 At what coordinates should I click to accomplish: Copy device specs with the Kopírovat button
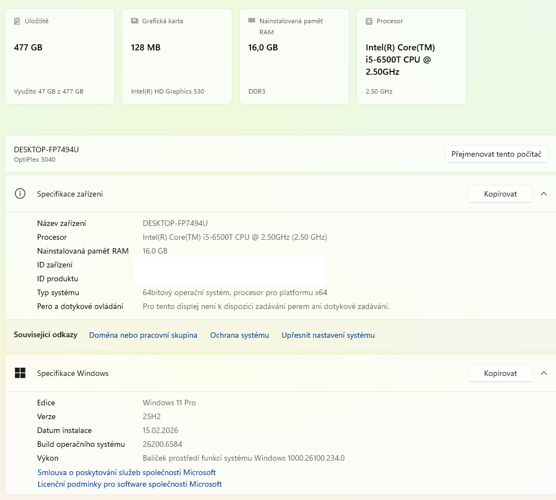[x=500, y=194]
